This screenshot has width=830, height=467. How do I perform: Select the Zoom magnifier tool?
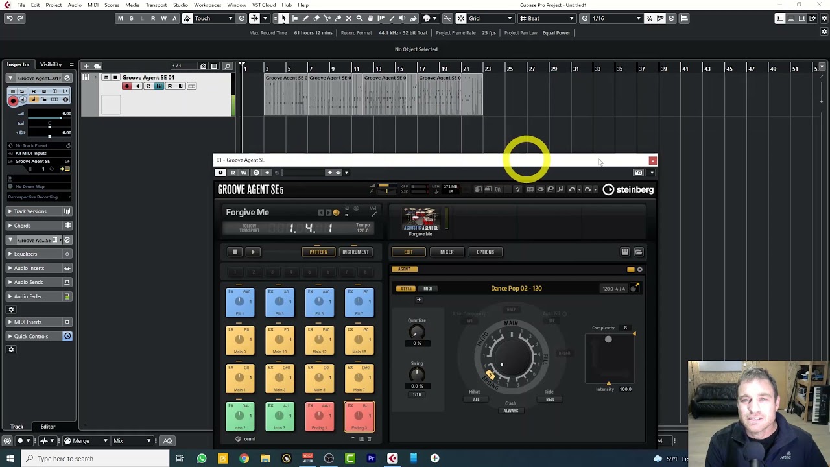pos(359,18)
